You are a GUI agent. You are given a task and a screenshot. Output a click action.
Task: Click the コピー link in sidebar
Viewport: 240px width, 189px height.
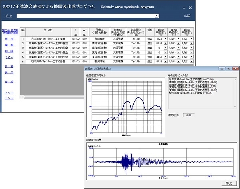[x=9, y=57]
